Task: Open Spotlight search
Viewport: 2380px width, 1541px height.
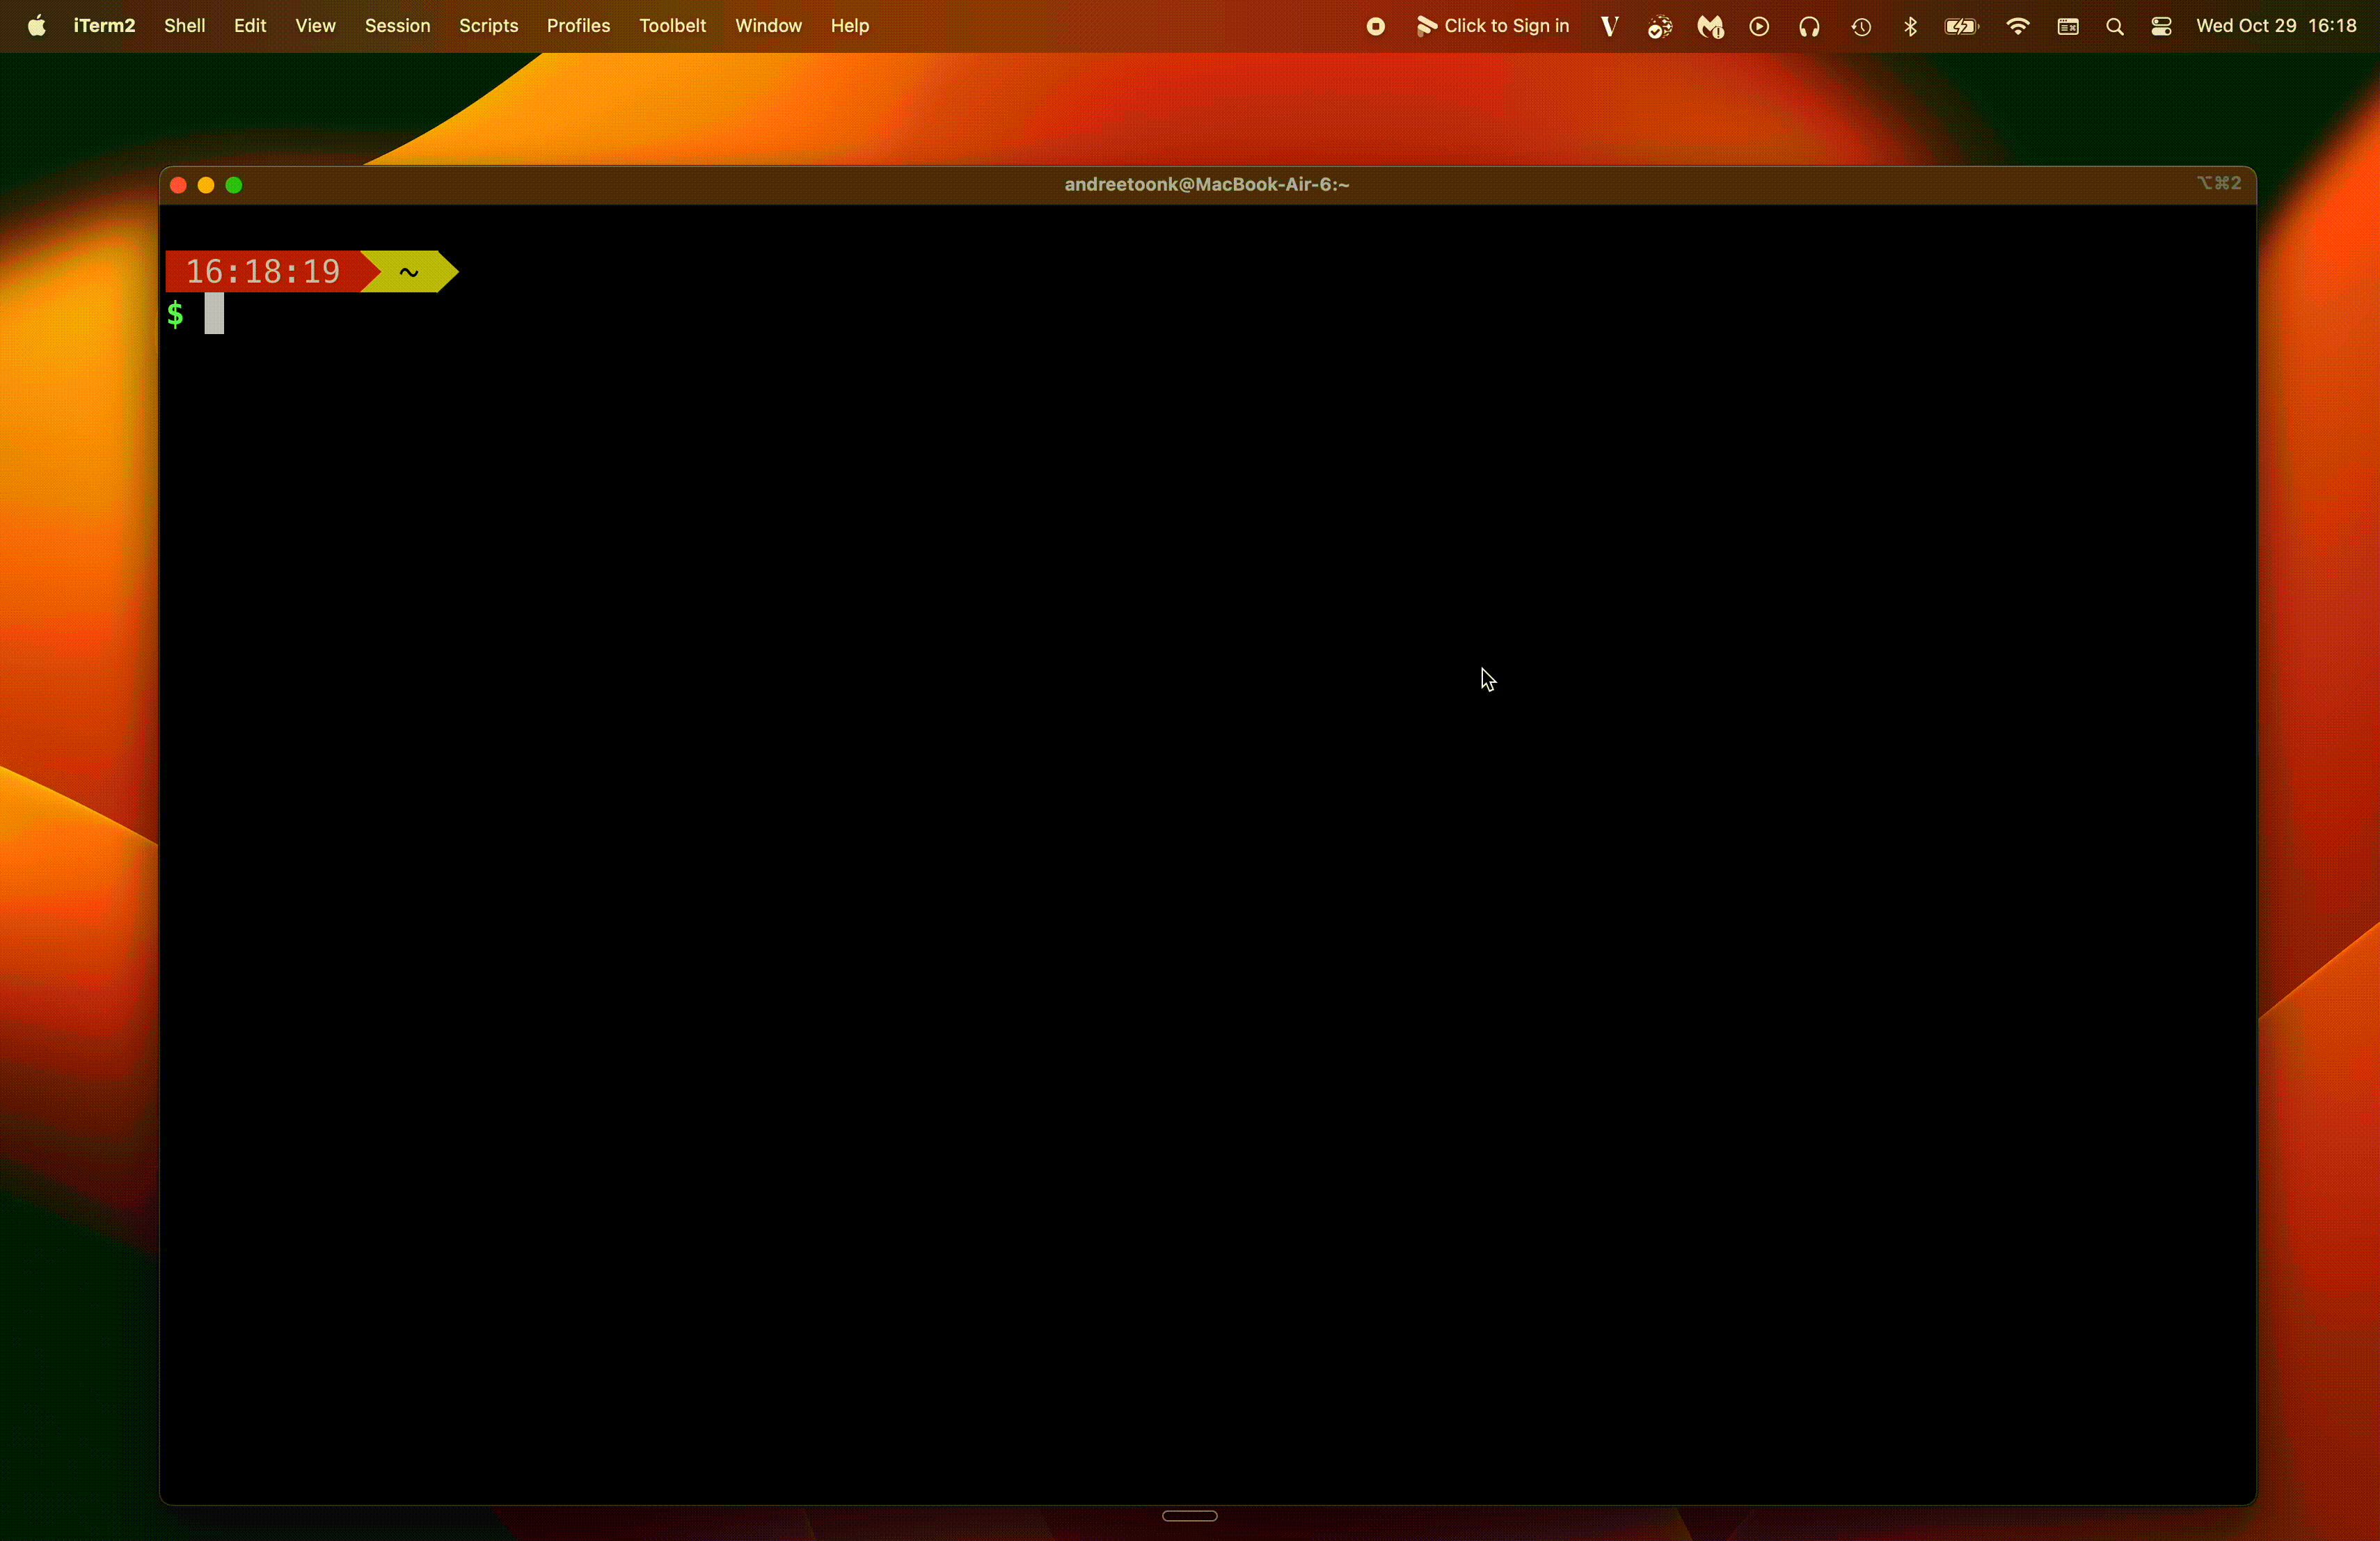Action: point(2114,26)
